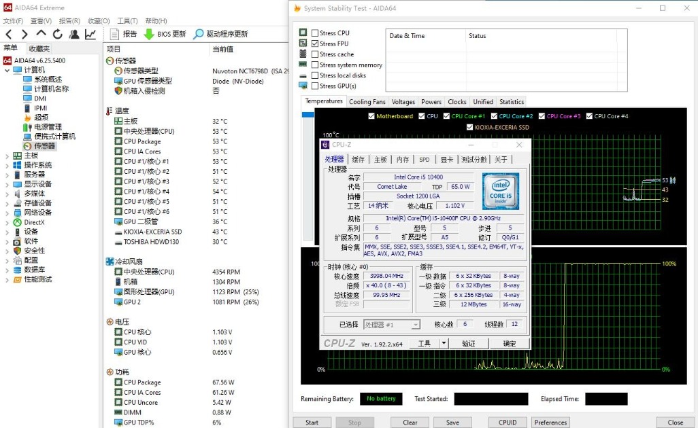This screenshot has height=428, width=698.
Task: Click the blue graph scroll indicator
Action: tap(308, 115)
